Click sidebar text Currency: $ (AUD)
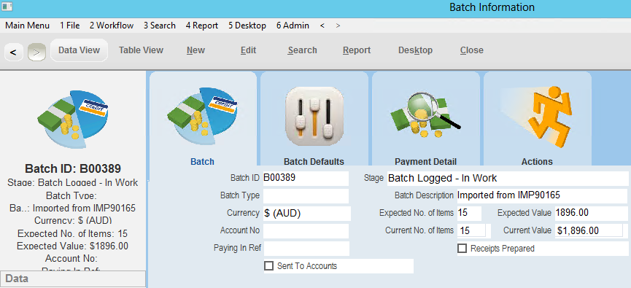Screen dimensions: 631x288 73,221
